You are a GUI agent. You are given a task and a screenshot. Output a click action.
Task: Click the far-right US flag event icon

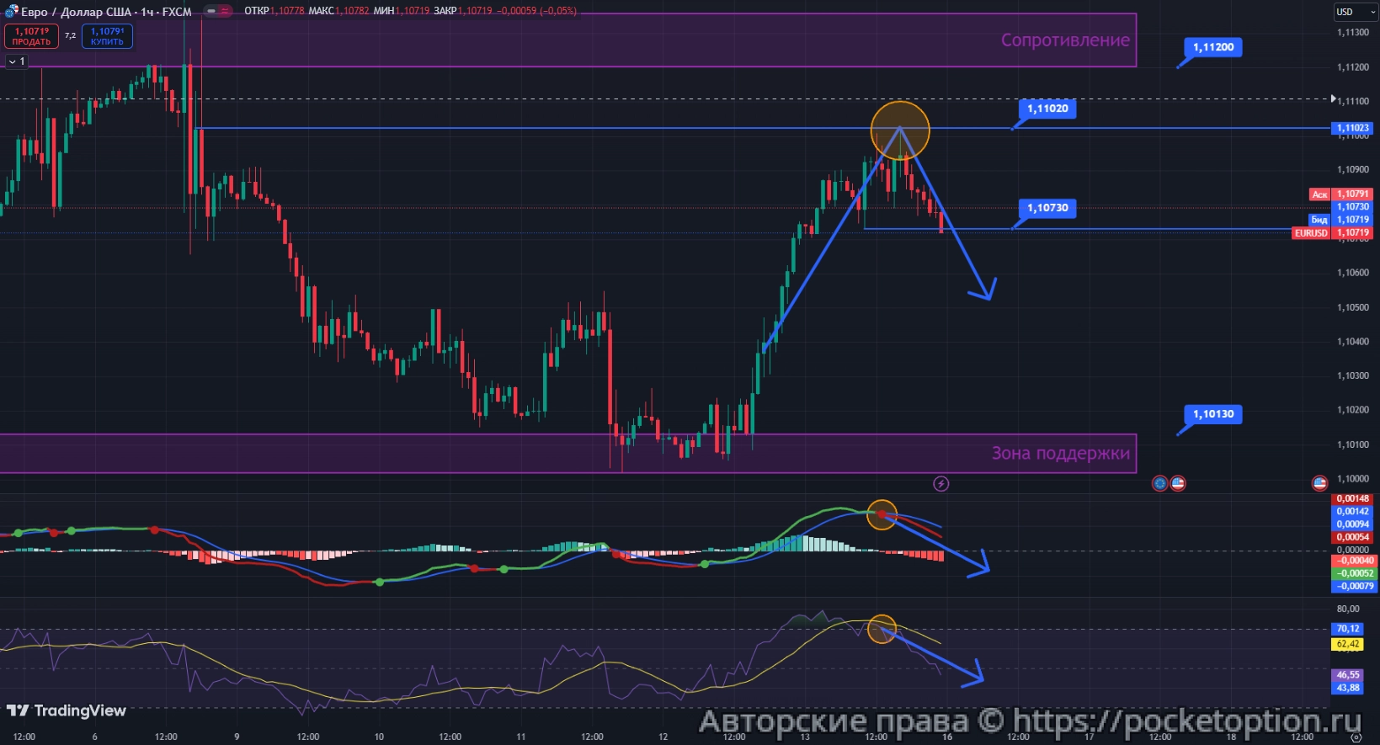(1319, 483)
